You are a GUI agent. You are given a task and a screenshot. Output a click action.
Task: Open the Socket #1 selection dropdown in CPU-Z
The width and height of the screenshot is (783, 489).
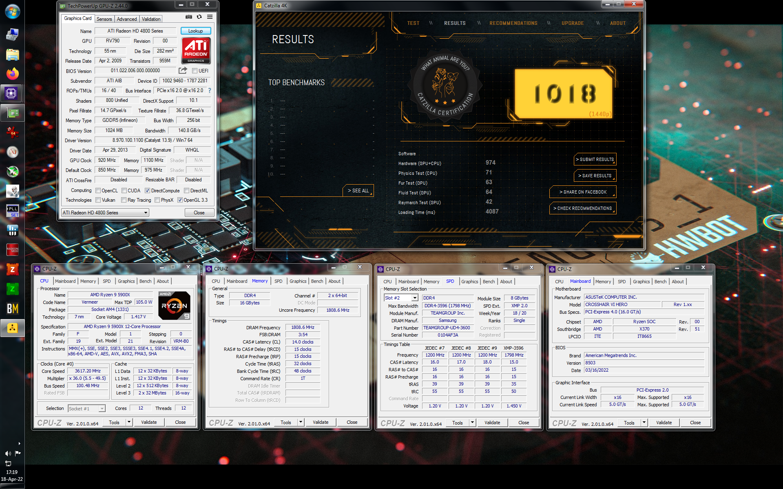[x=86, y=408]
